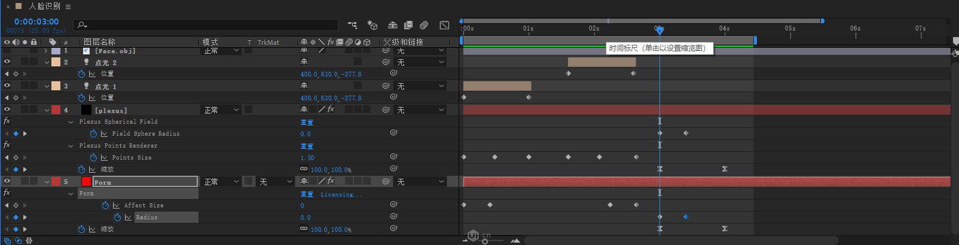Click the stopwatch for Affect Size
Screen dimensions: 959x245
105,206
